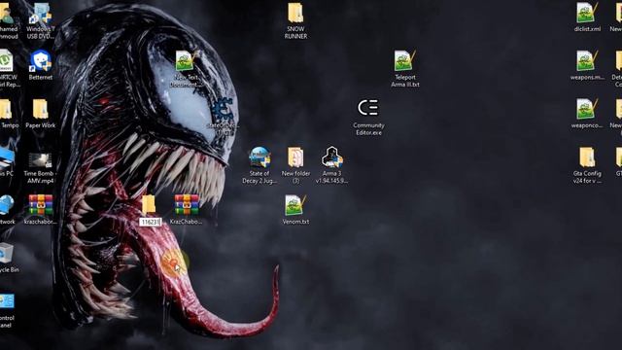Select the Recycle Bin icon

[7, 254]
